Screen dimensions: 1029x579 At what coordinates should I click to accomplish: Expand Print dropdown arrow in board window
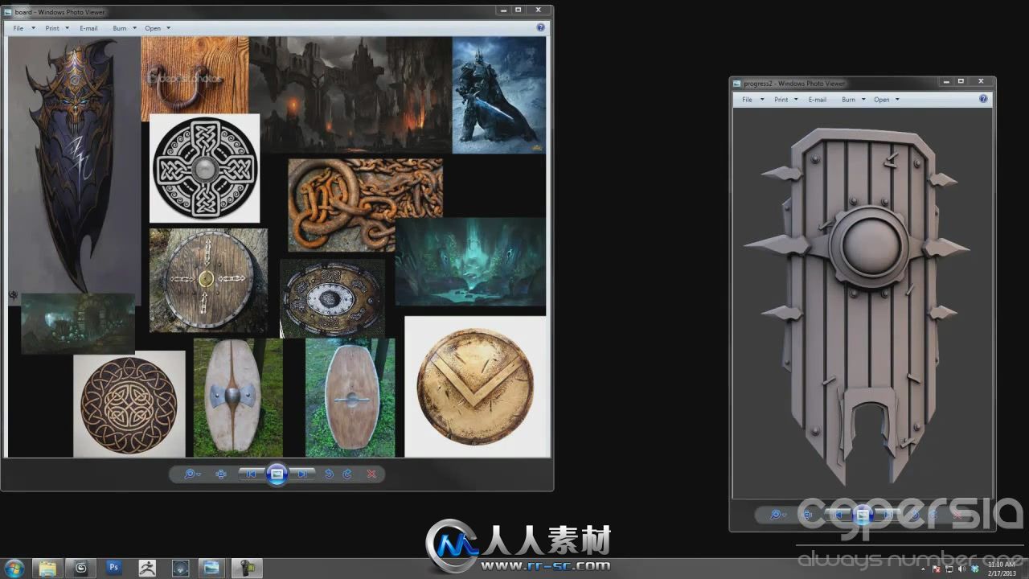click(67, 28)
